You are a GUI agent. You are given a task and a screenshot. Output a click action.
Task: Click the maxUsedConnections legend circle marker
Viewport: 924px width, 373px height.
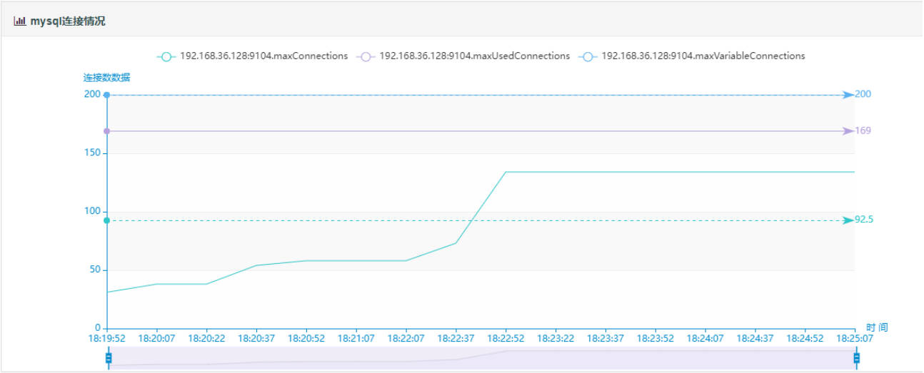click(366, 56)
